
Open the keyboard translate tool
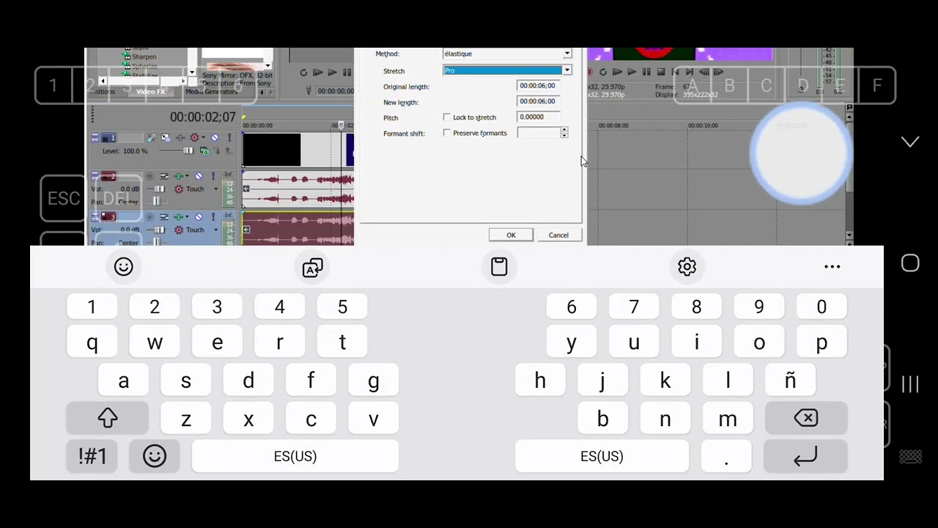[x=312, y=267]
